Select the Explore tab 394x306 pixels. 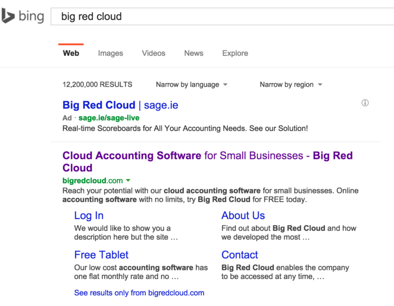tap(235, 53)
